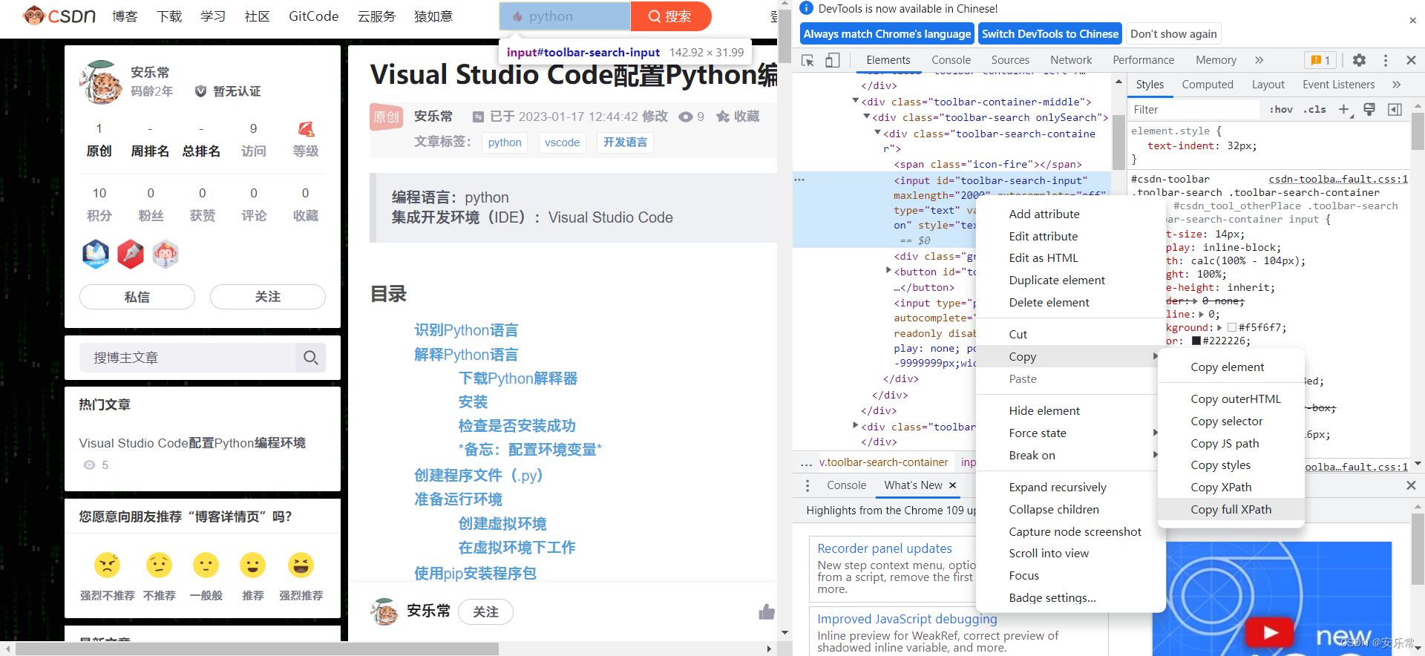Select Delete element in context menu
The height and width of the screenshot is (656, 1425).
(x=1049, y=302)
